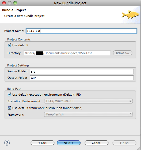The height and width of the screenshot is (150, 141).
Task: Click the 'Bundle Project' heading
Action: tap(14, 10)
